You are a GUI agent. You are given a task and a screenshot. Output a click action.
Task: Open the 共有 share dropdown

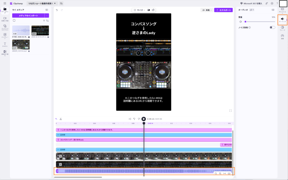pos(206,10)
